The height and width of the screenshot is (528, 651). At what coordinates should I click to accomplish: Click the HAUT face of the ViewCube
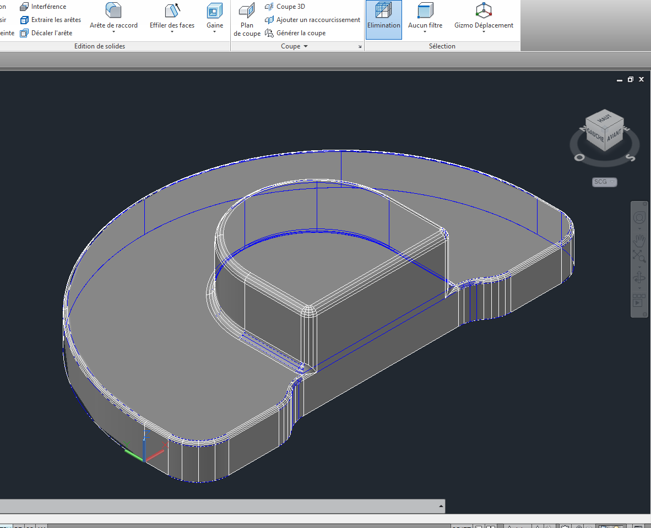tap(605, 117)
